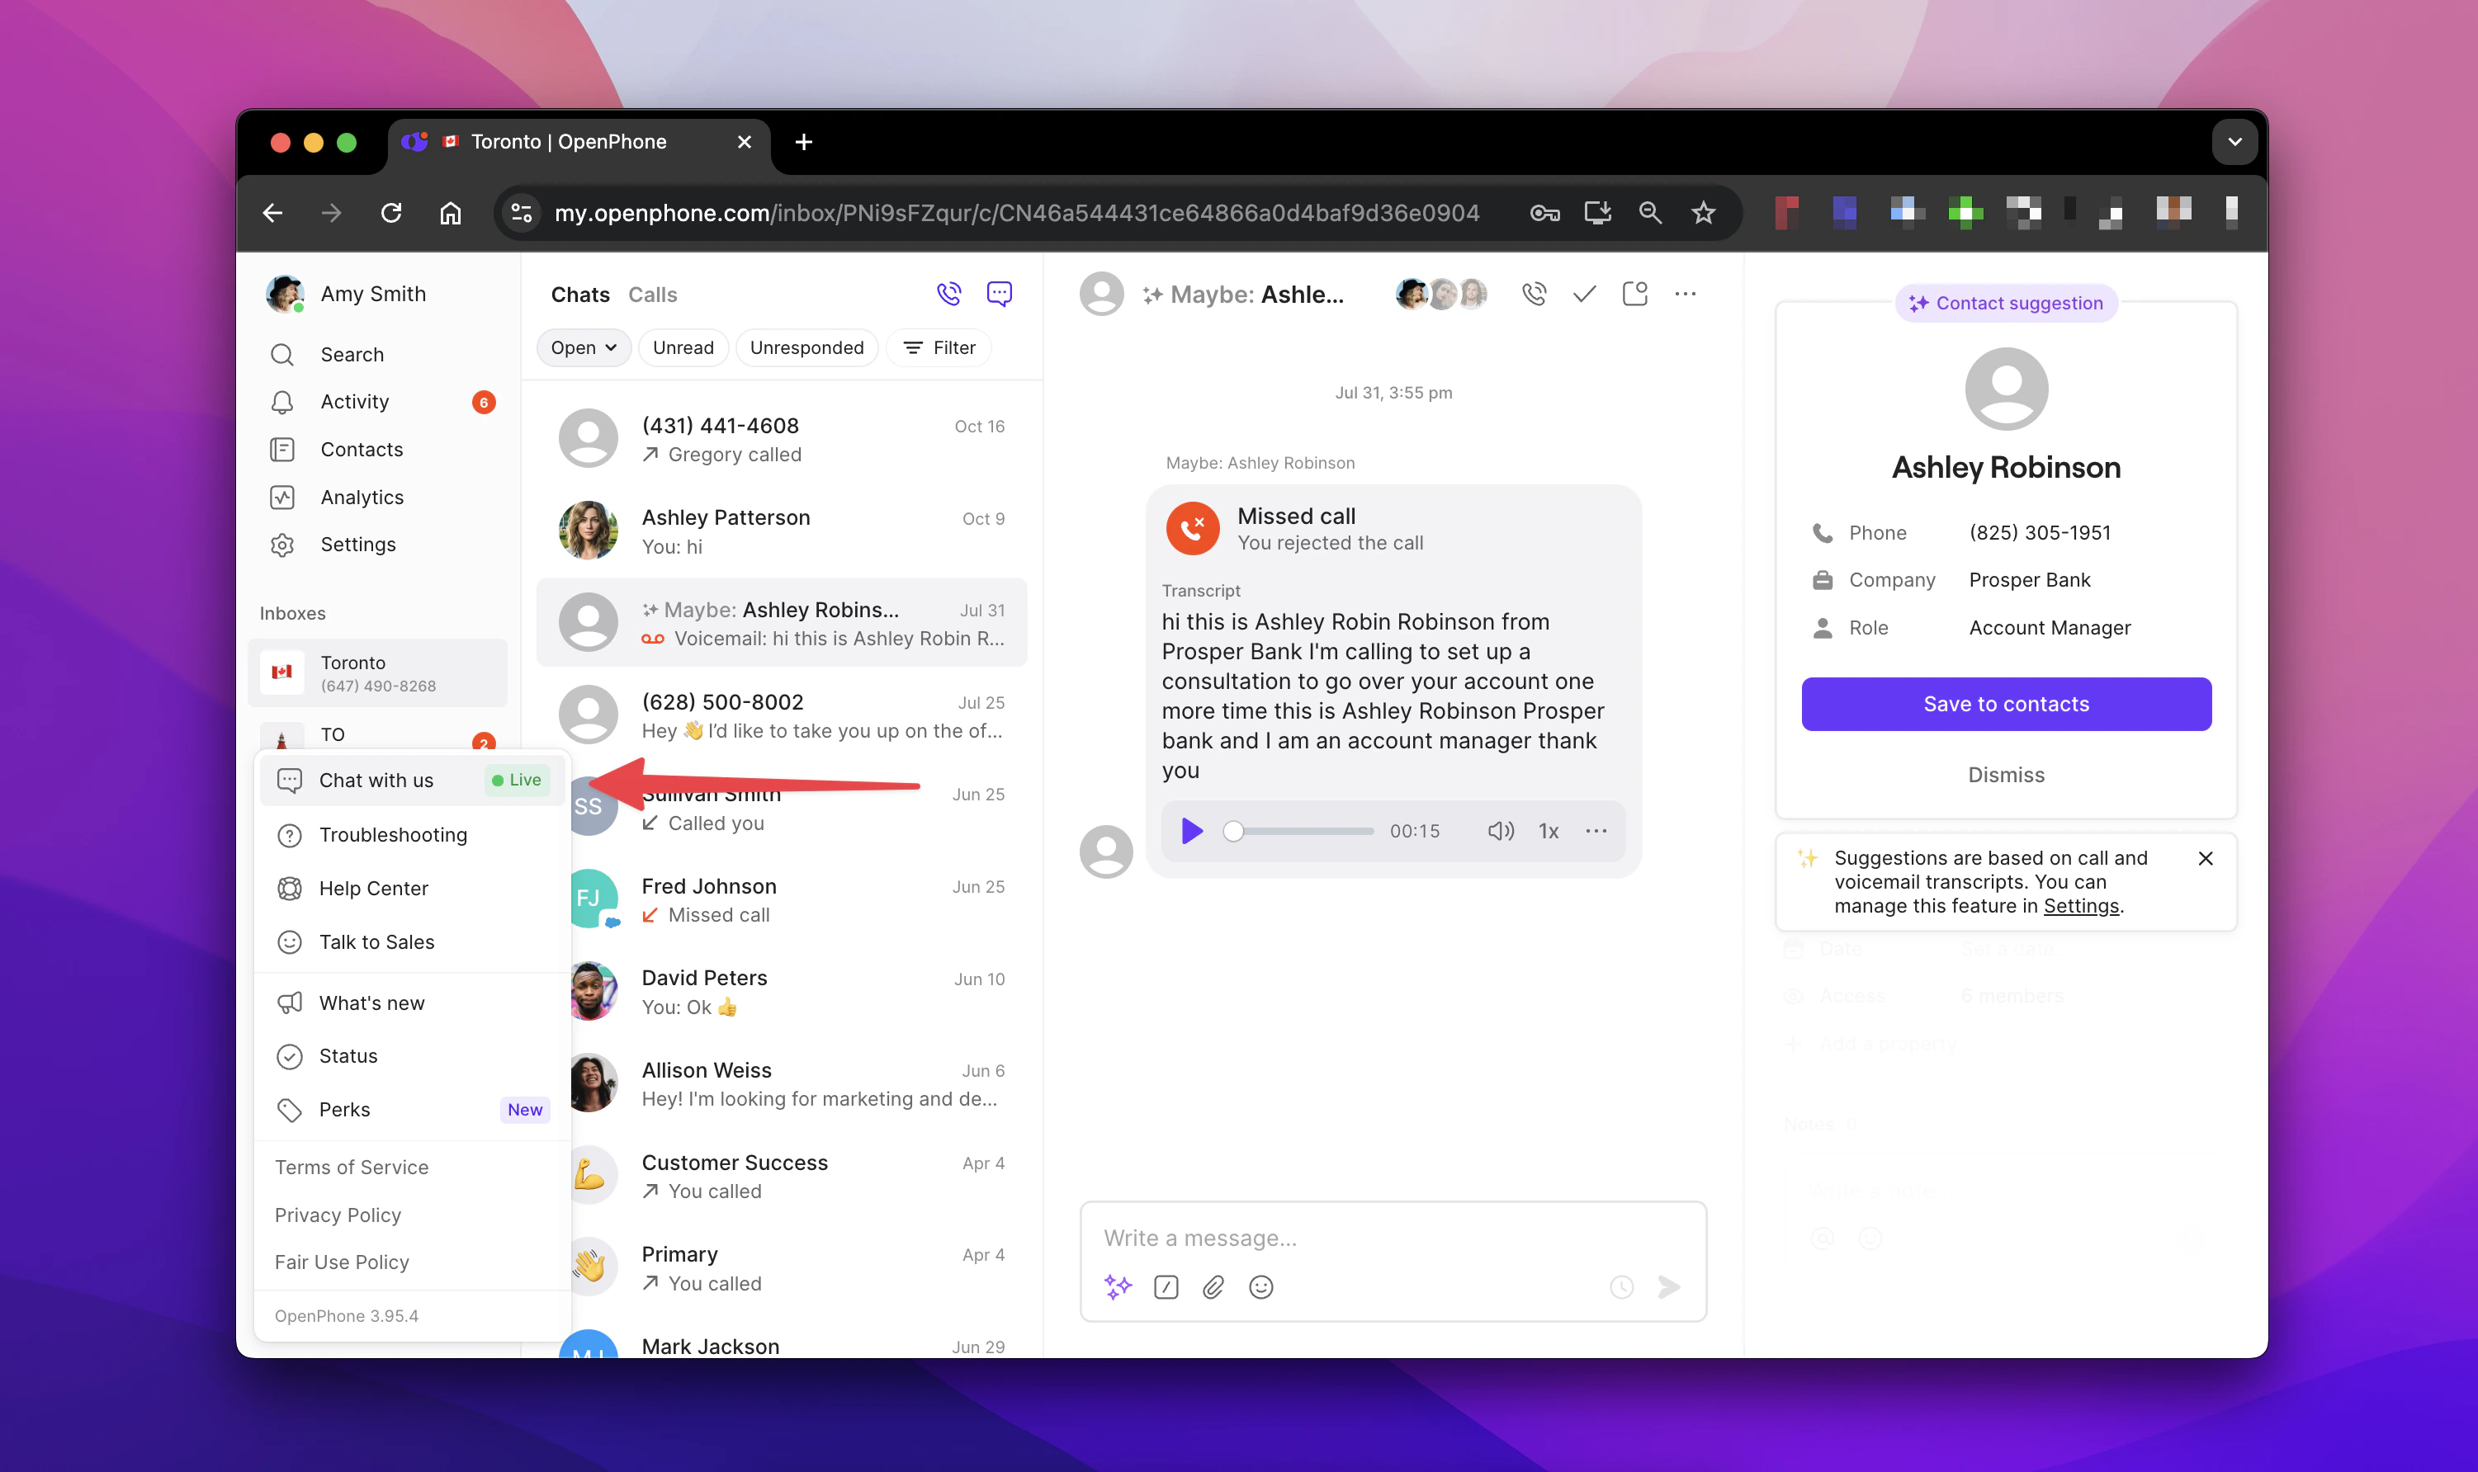2478x1472 pixels.
Task: Attach a file to the message
Action: (1213, 1286)
